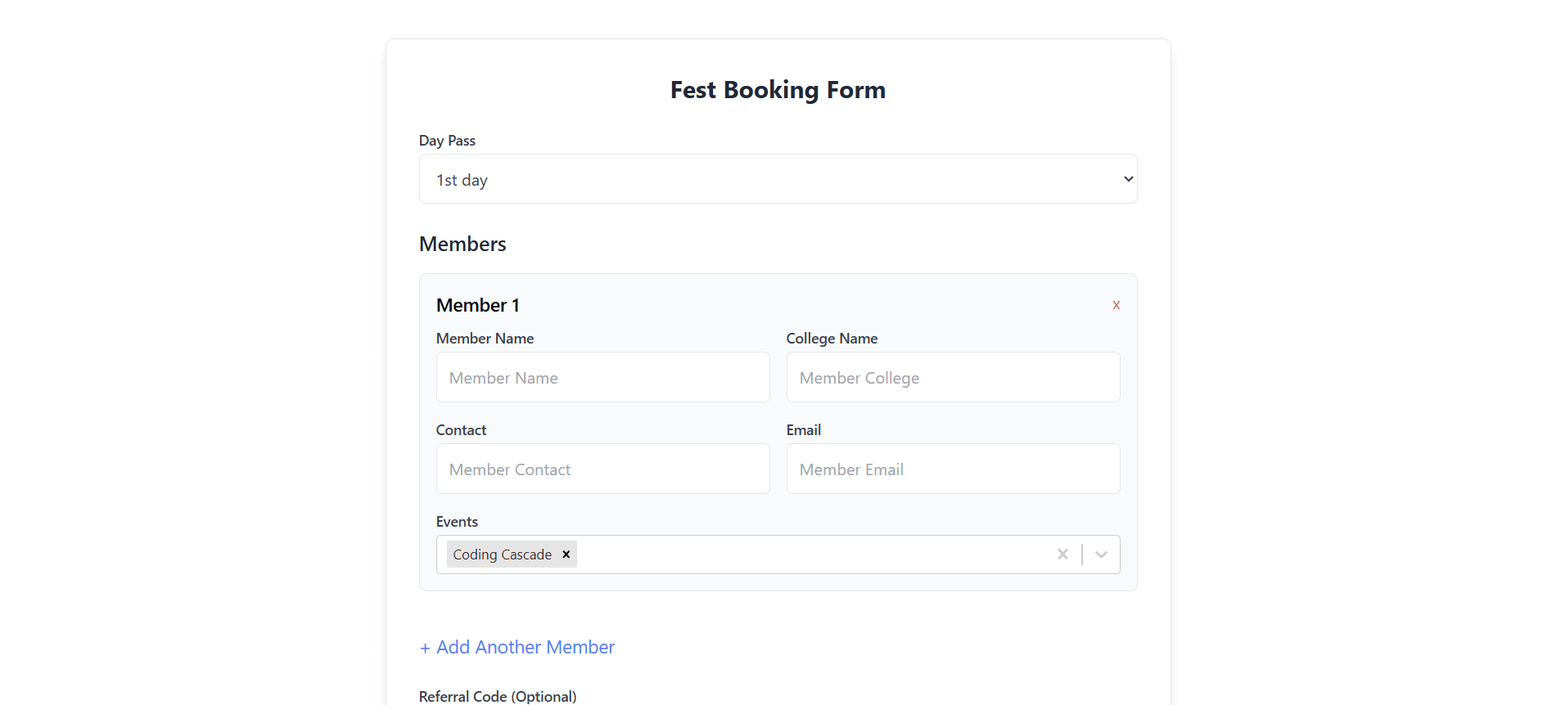1552x705 pixels.
Task: Click the College Name label
Action: click(x=832, y=339)
